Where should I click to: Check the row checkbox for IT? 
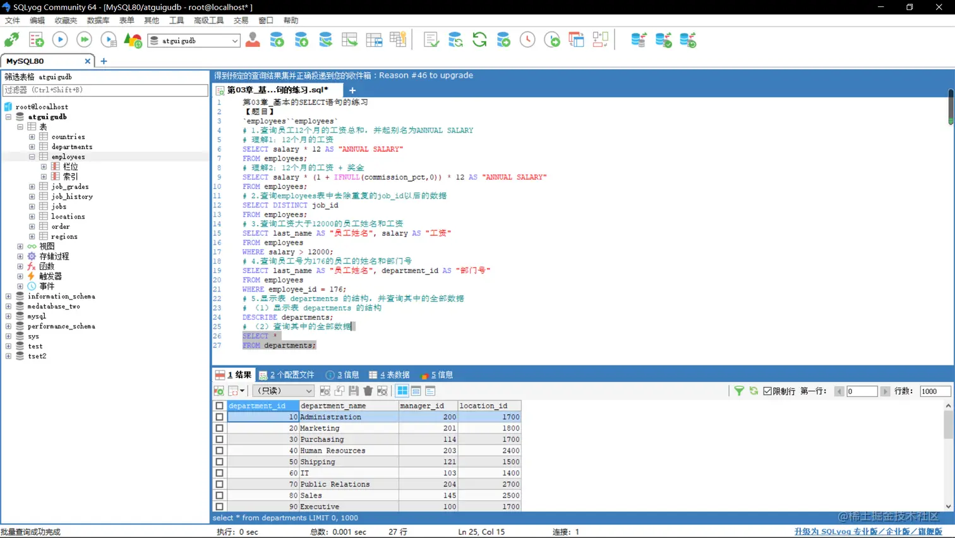coord(219,473)
